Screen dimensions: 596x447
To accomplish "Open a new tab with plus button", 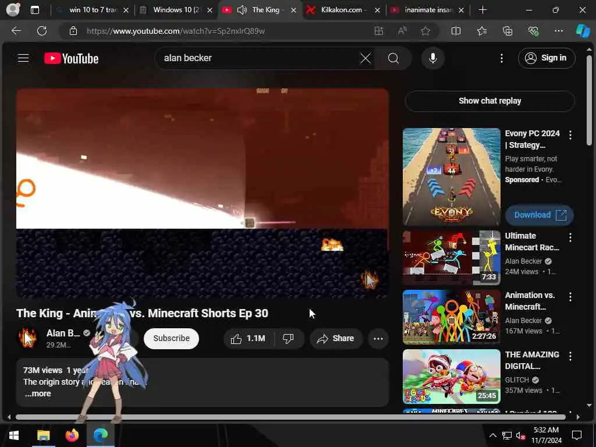I will point(483,10).
